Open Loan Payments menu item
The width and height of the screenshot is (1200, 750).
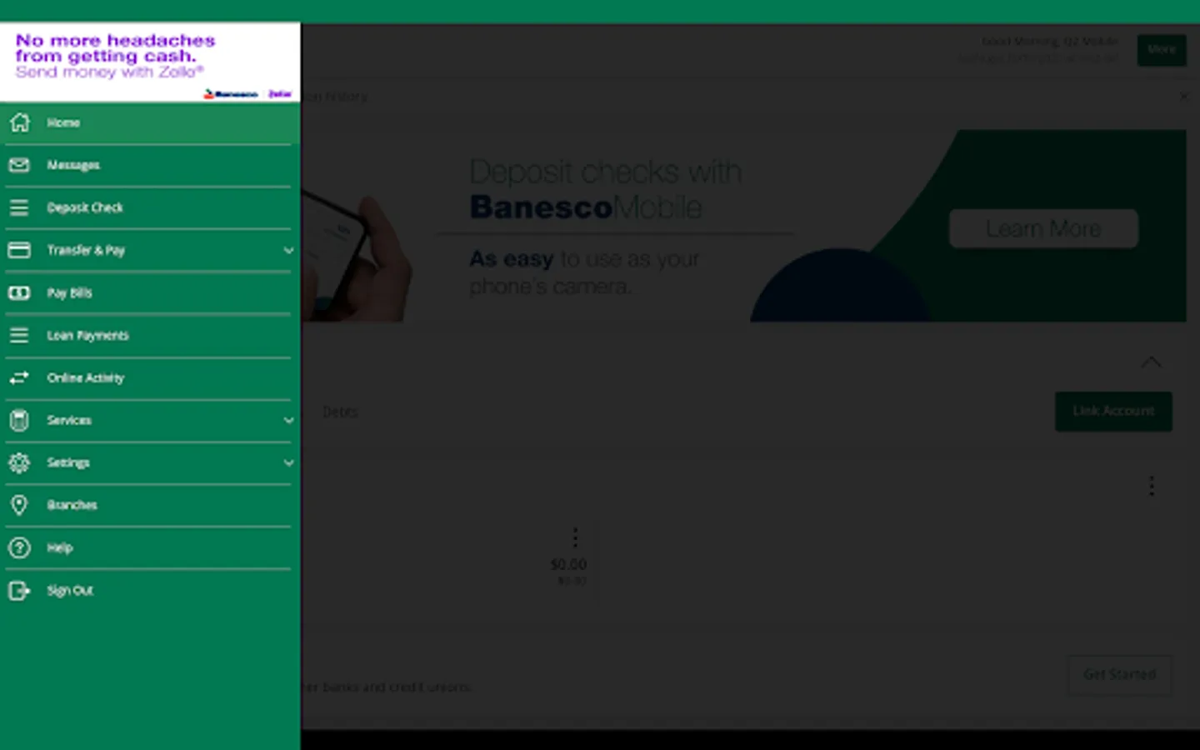(x=150, y=335)
